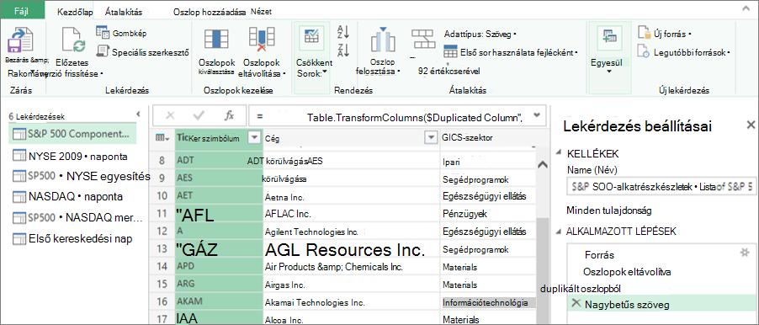Sort descending Z to A
Viewport: 759px width, 325px height.
pyautogui.click(x=342, y=51)
